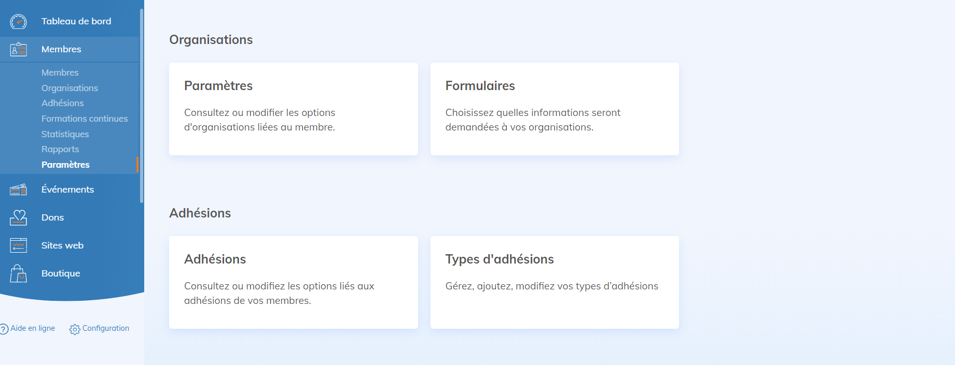955x365 pixels.
Task: Click the Membres ID card icon
Action: tap(18, 49)
